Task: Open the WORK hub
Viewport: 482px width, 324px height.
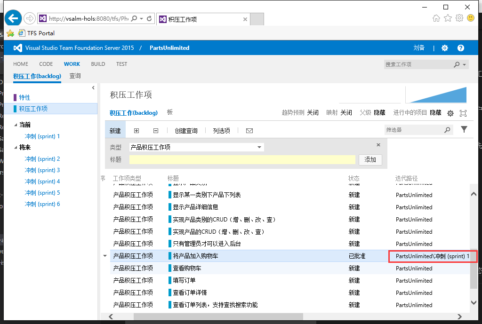Action: pyautogui.click(x=72, y=64)
